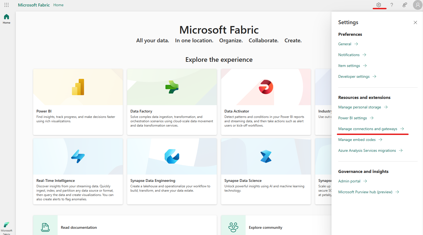
Task: Click the Microsoft Fabric title in header
Action: pos(34,5)
